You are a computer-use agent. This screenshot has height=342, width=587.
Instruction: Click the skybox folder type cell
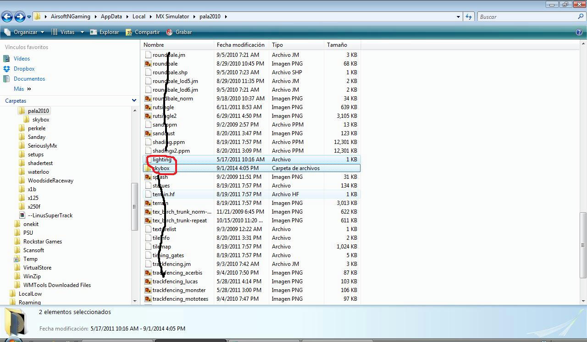click(x=296, y=168)
